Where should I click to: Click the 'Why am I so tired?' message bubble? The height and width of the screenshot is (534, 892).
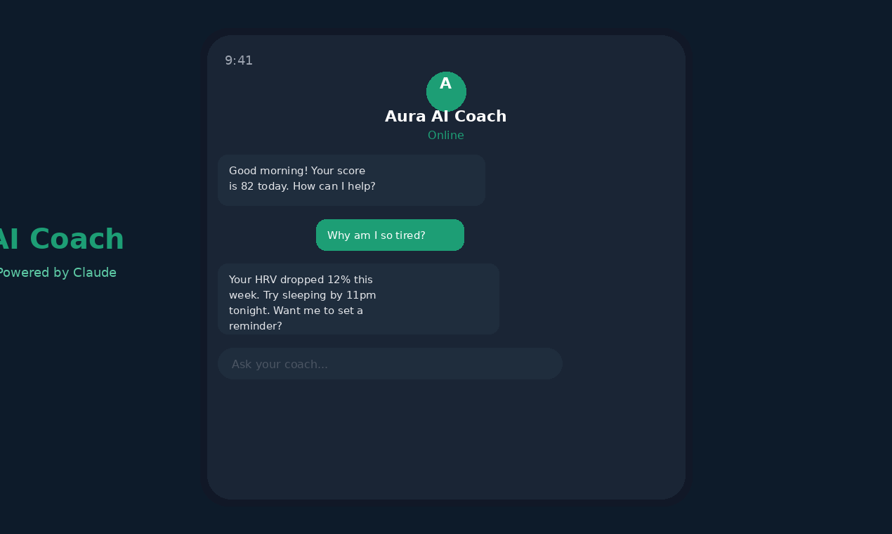click(390, 235)
